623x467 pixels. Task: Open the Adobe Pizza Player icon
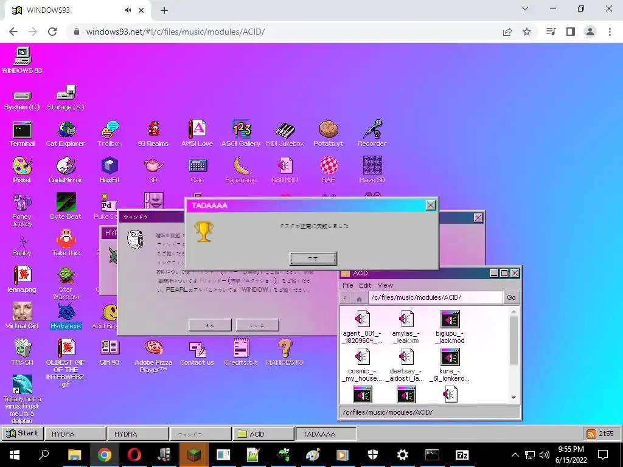pyautogui.click(x=153, y=348)
